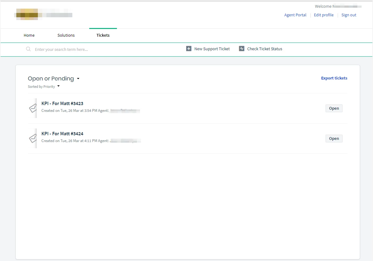Click the Edit profile link
This screenshot has height=261, width=373.
click(x=324, y=15)
